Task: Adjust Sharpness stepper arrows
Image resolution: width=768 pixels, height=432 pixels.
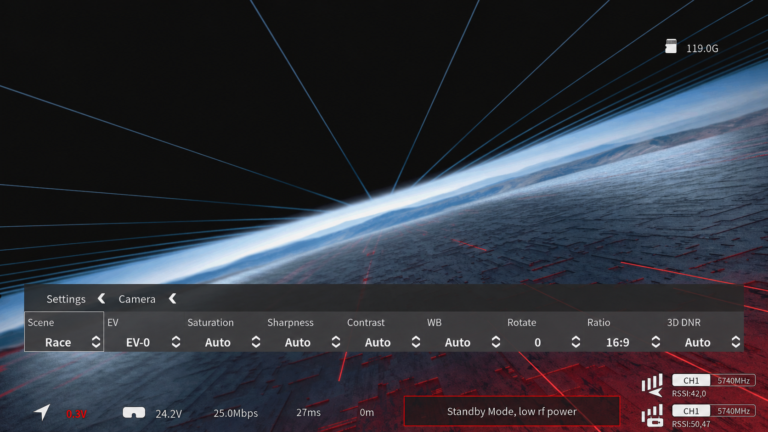Action: (x=336, y=342)
